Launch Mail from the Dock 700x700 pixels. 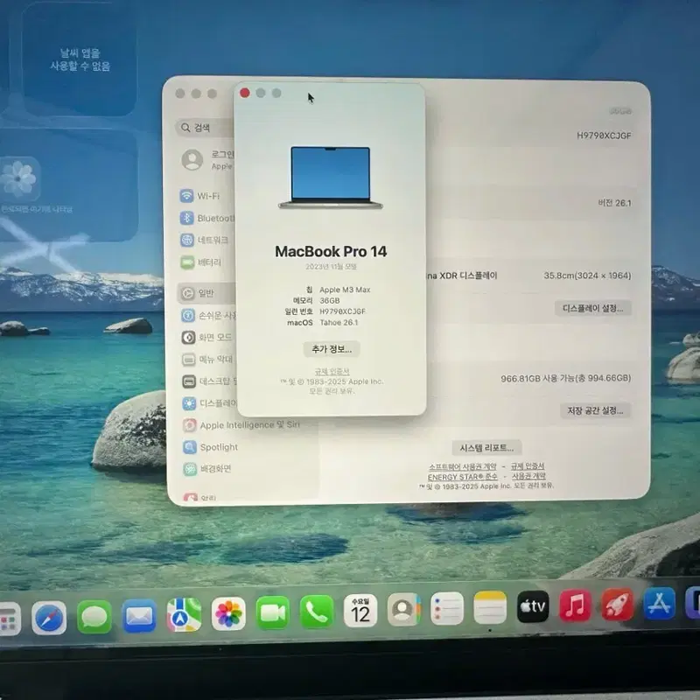point(139,616)
